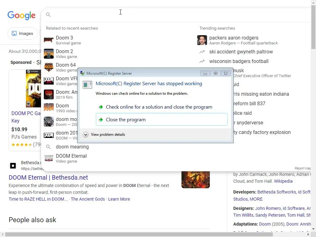Click Check online for a solution option
Image resolution: width=316 pixels, height=237 pixels.
click(x=162, y=107)
